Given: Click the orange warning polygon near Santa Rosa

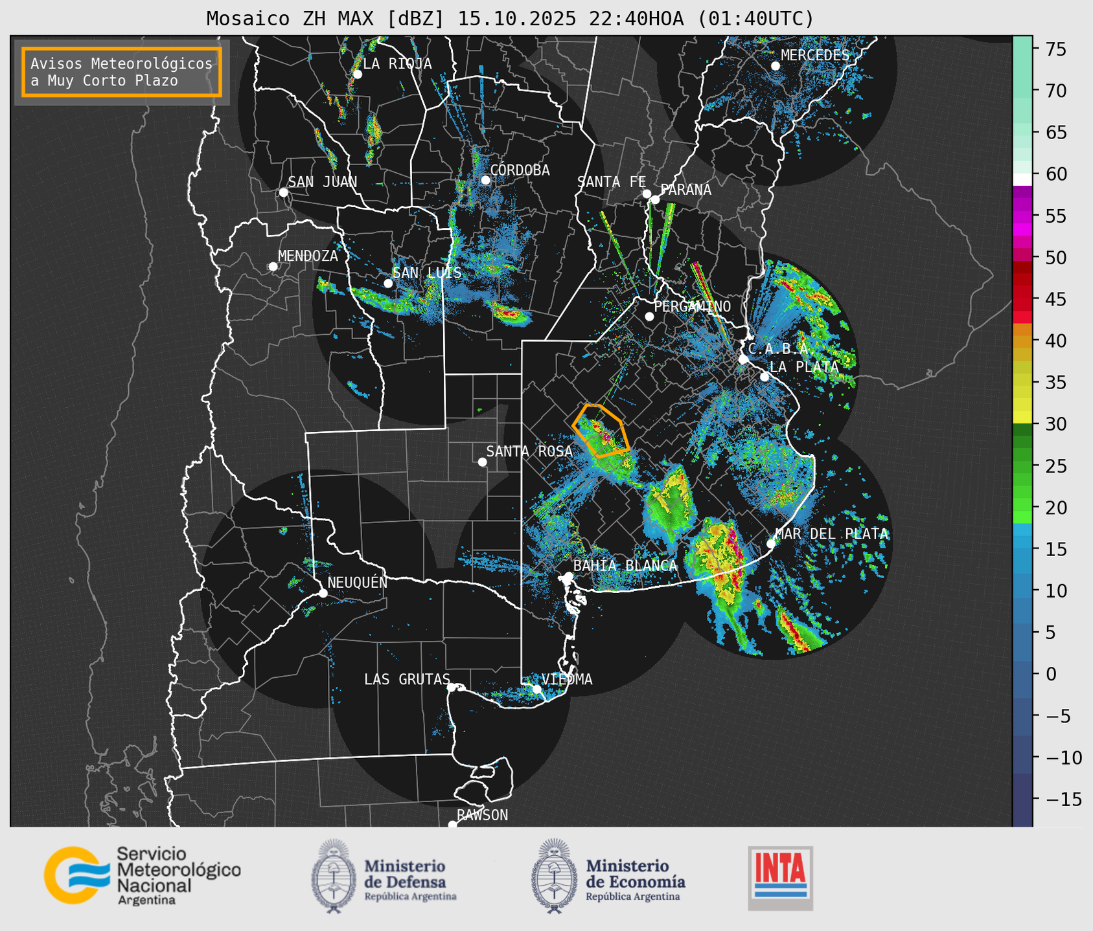Looking at the screenshot, I should point(601,431).
